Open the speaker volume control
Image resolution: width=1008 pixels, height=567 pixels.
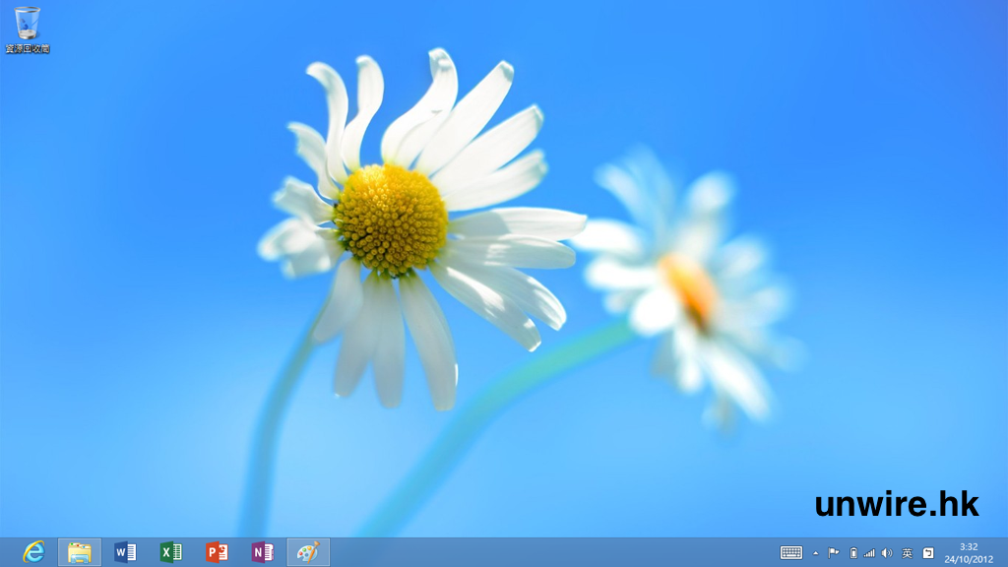(887, 553)
